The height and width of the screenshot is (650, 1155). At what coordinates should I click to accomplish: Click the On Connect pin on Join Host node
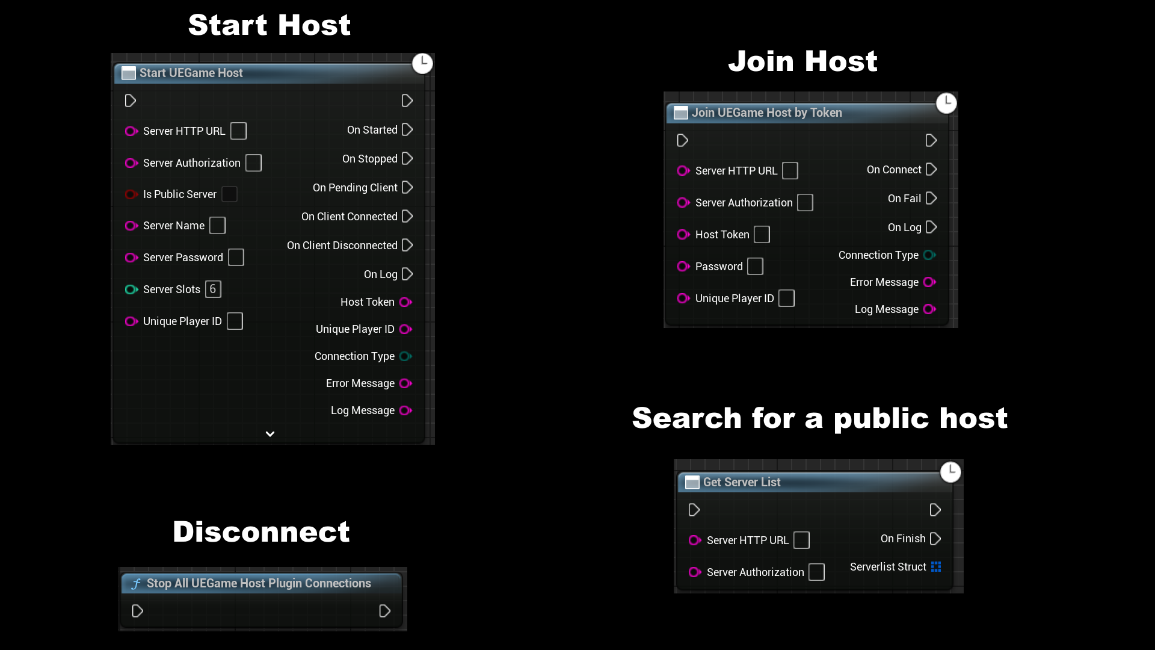(930, 170)
